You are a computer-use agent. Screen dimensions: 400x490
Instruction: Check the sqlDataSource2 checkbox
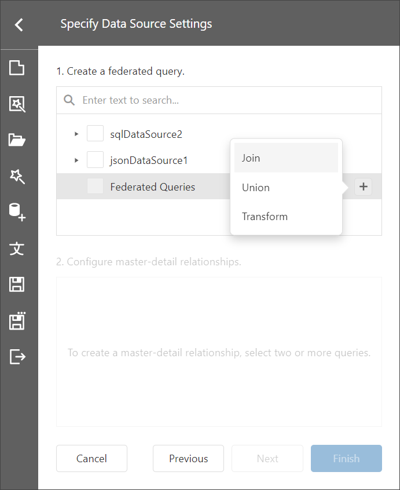[x=95, y=134]
